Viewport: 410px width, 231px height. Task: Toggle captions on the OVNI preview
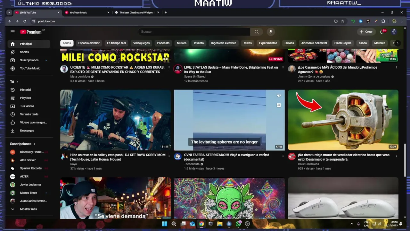(279, 105)
